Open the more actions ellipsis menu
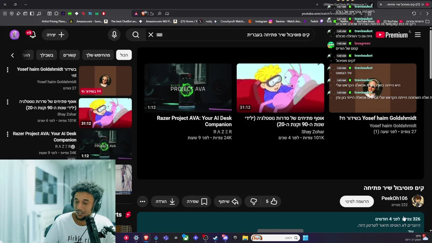 (142, 201)
